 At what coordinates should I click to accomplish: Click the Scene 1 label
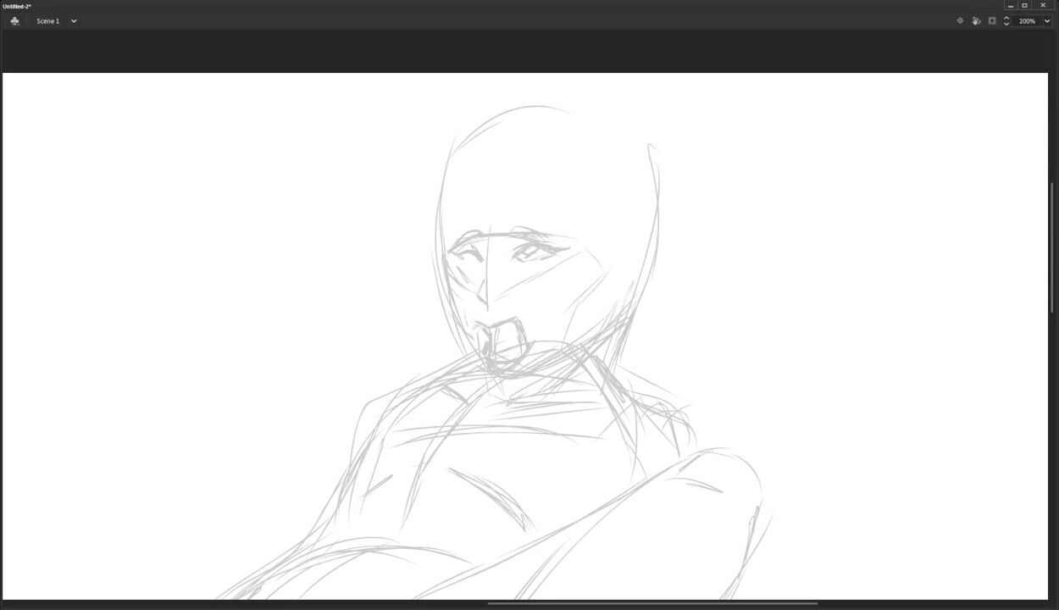[x=47, y=21]
